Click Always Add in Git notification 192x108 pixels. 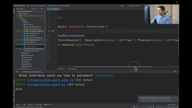(154, 100)
